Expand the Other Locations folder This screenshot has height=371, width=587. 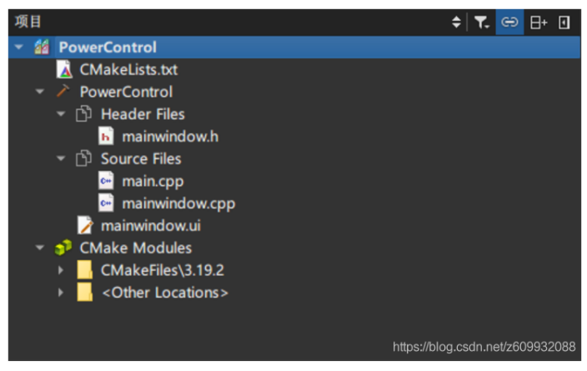[x=61, y=293]
